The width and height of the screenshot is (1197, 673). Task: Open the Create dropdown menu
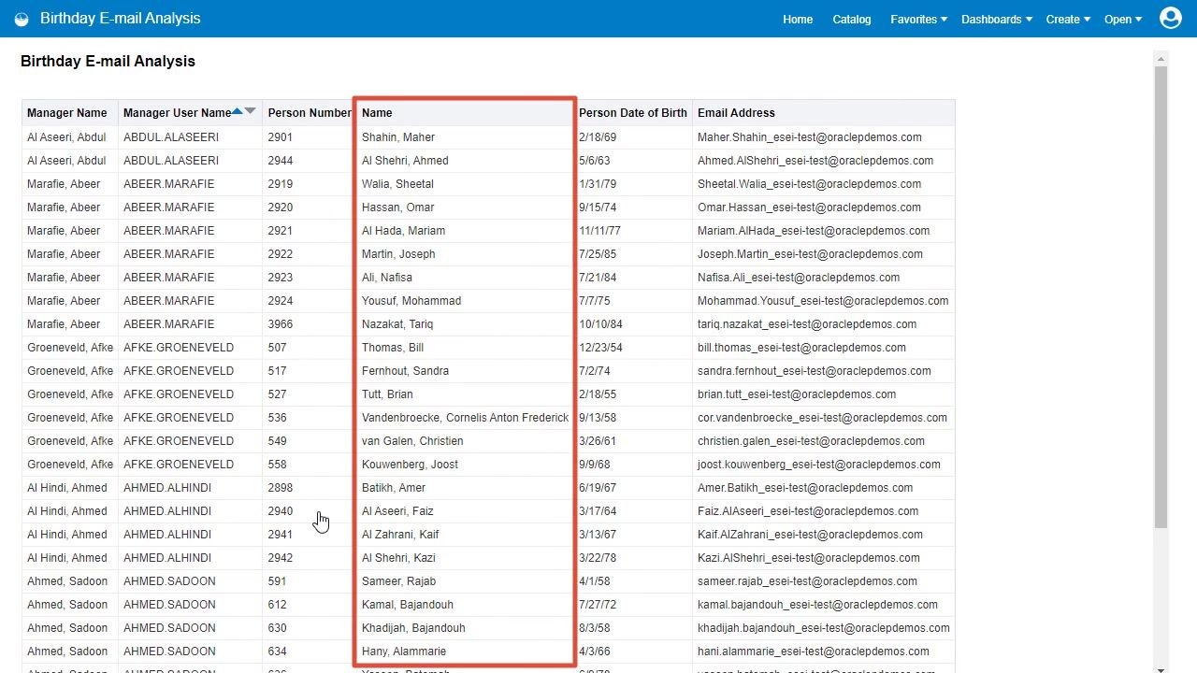(x=1068, y=19)
